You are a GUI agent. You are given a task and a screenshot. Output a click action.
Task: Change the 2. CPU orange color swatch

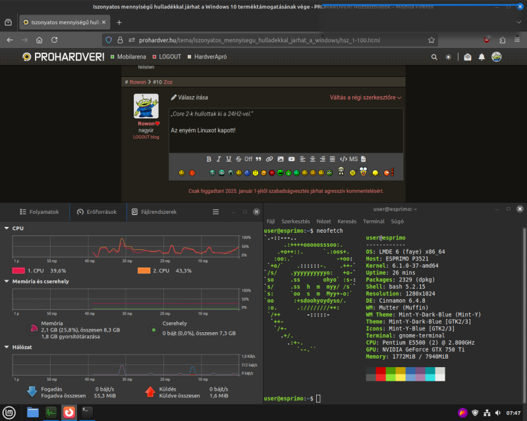coord(144,270)
